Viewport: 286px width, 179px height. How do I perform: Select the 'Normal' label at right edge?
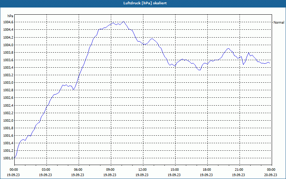[x=279, y=23]
